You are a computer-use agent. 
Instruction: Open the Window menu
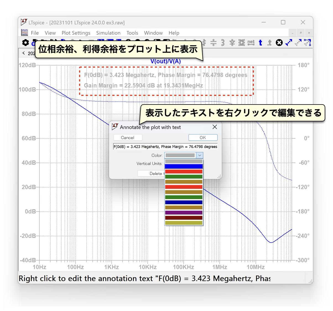coord(153,33)
